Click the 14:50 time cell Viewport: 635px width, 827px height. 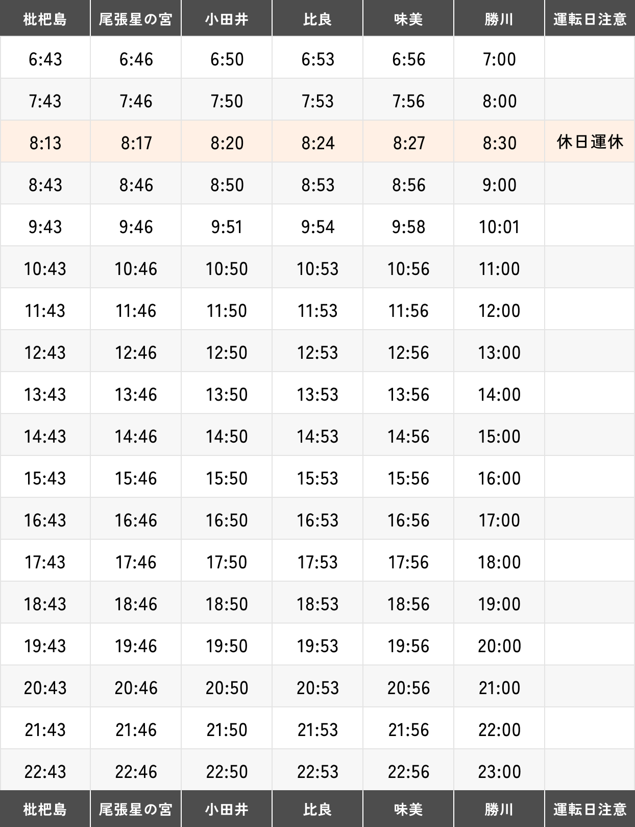pyautogui.click(x=227, y=437)
